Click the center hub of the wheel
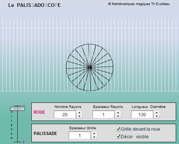179x144 pixels. pos(89,67)
